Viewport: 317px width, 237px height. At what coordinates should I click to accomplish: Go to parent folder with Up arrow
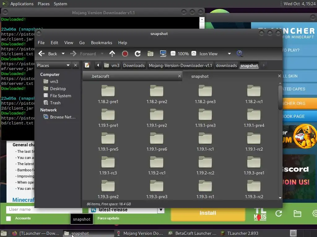(112, 54)
